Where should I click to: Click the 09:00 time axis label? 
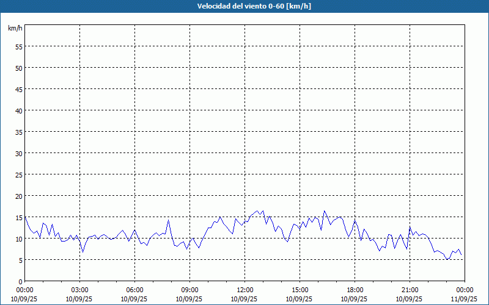point(189,290)
